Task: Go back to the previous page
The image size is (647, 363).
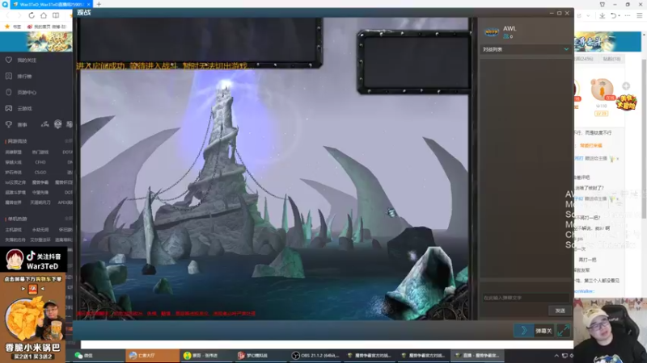Action: [x=7, y=15]
